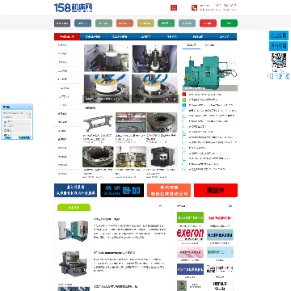Click the red search icon button
Image resolution: width=291 pixels, height=291 pixels.
point(174,8)
